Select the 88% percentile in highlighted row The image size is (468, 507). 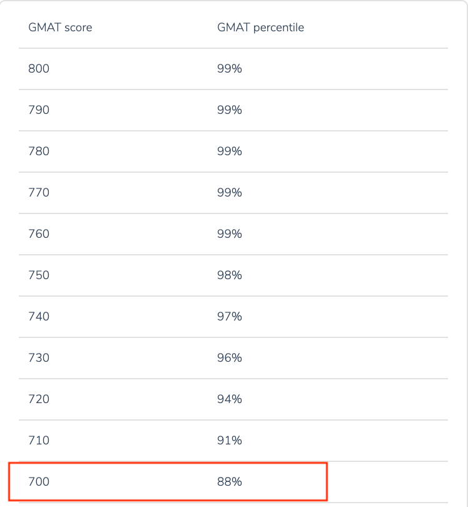coord(230,482)
